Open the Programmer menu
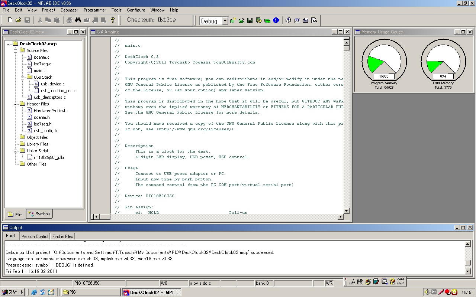 (95, 10)
